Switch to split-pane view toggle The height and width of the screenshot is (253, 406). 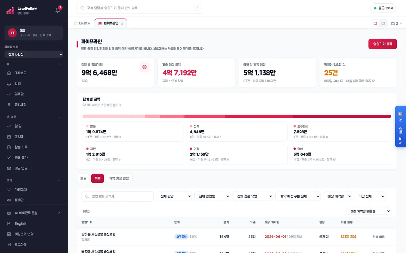(383, 23)
